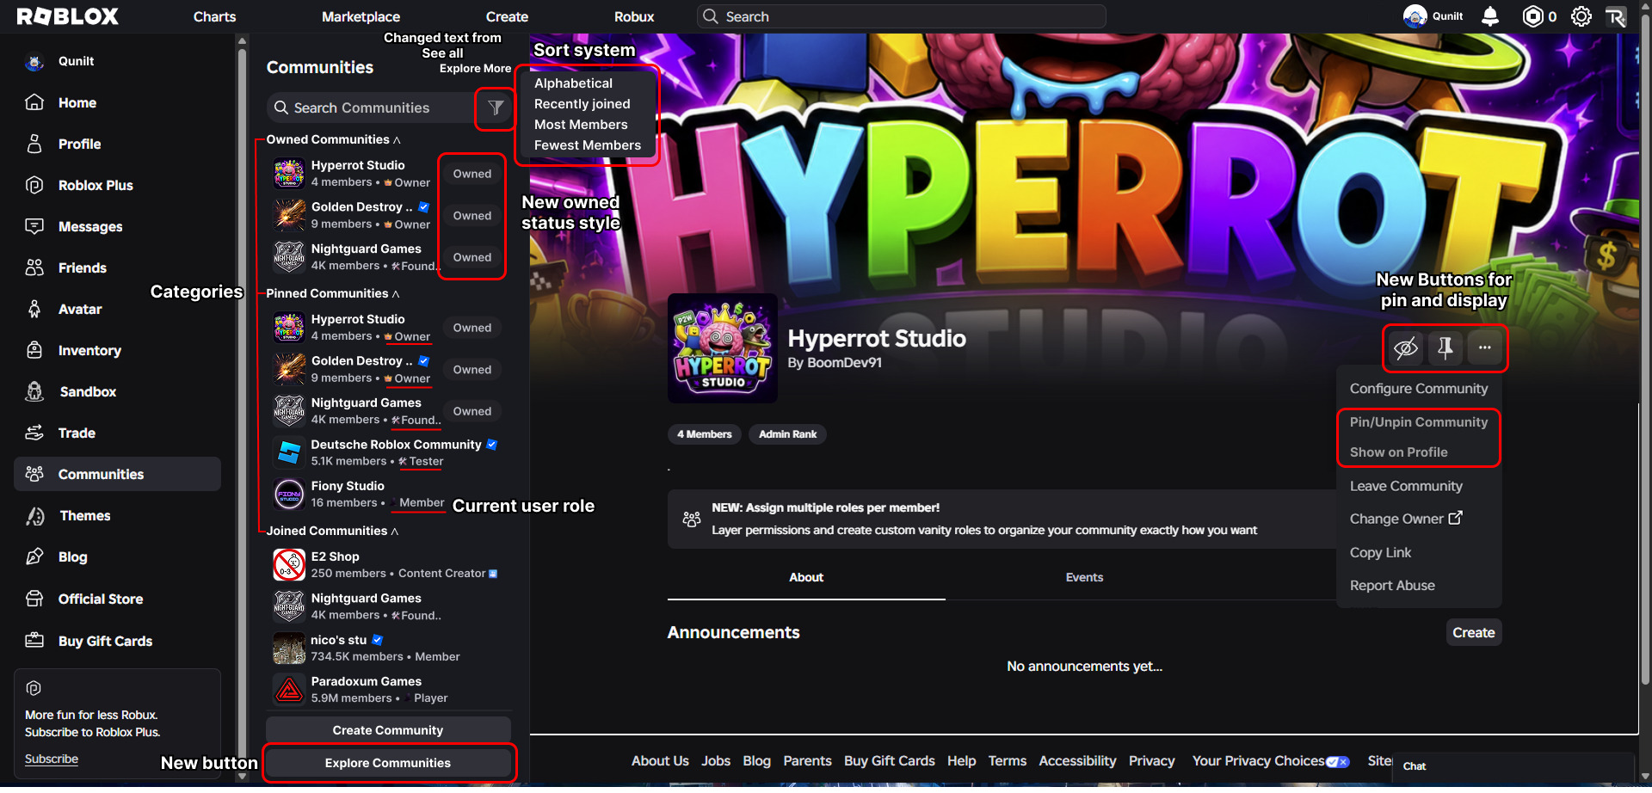Open the Deutsche Roblox Community entry
This screenshot has height=793, width=1652.
[387, 452]
